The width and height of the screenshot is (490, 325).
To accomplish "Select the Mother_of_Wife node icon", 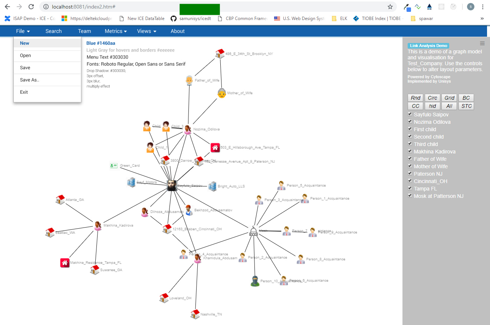I will [x=221, y=93].
